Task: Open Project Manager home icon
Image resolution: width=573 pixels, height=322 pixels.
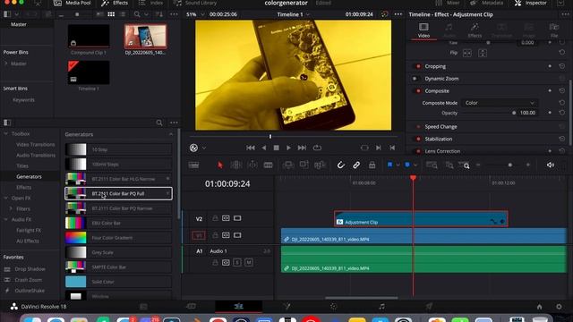Action: click(539, 307)
